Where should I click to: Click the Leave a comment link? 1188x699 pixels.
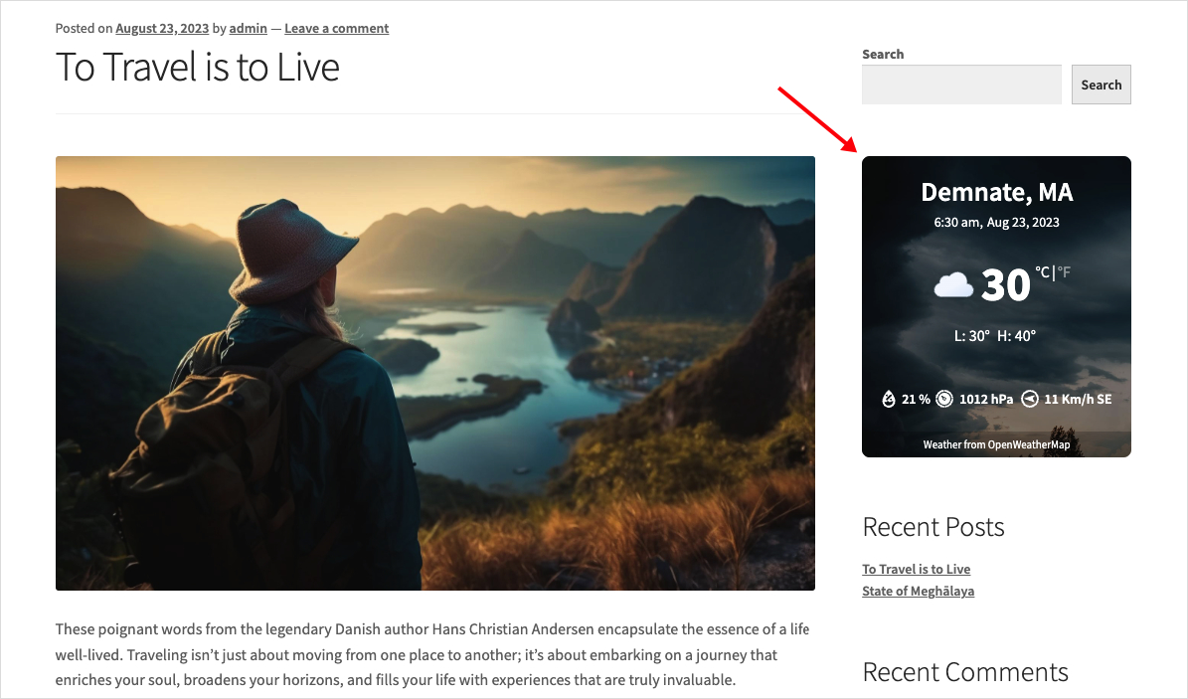click(x=336, y=28)
